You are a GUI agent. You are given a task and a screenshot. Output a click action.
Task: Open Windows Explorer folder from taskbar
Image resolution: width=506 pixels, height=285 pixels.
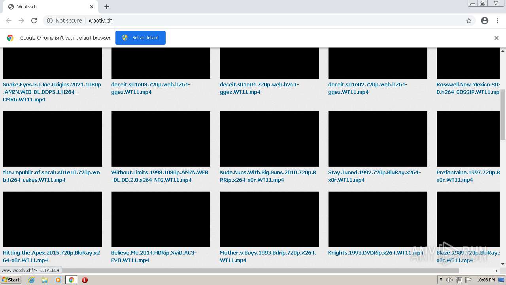(x=45, y=280)
